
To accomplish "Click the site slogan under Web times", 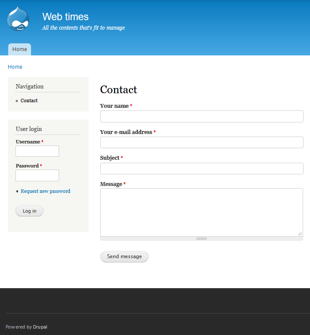I will tap(84, 28).
